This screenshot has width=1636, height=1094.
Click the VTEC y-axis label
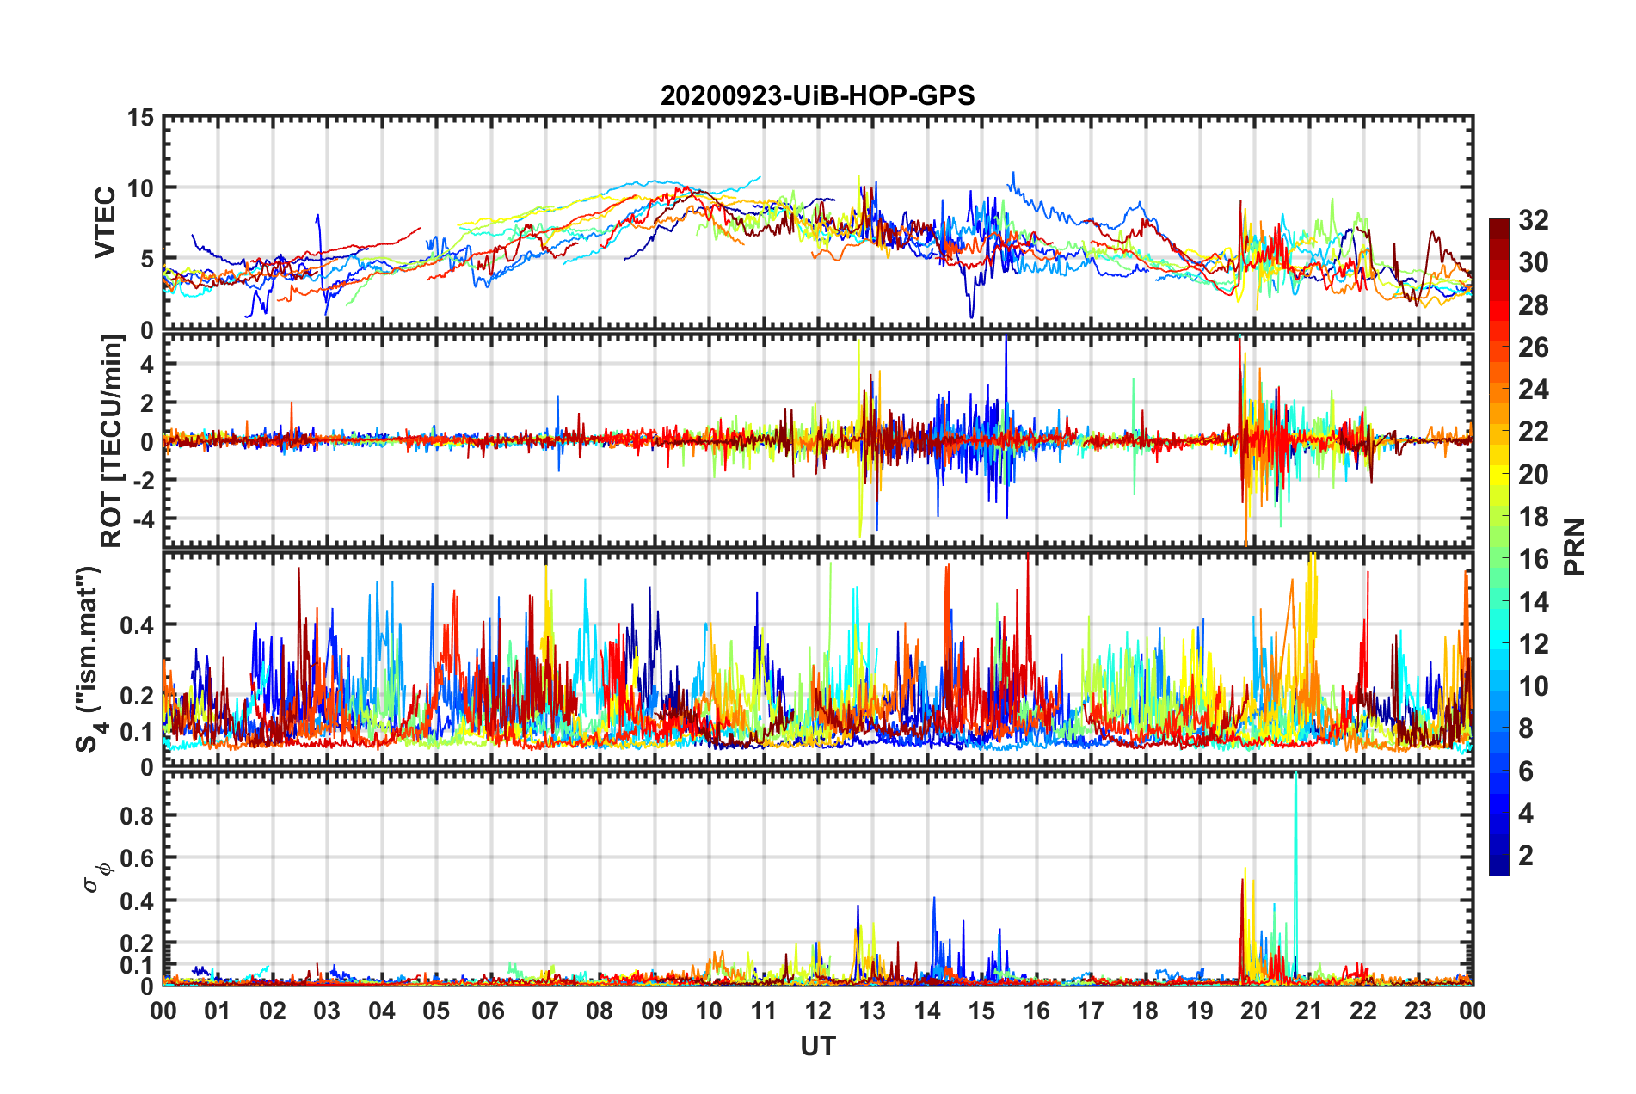click(x=105, y=223)
